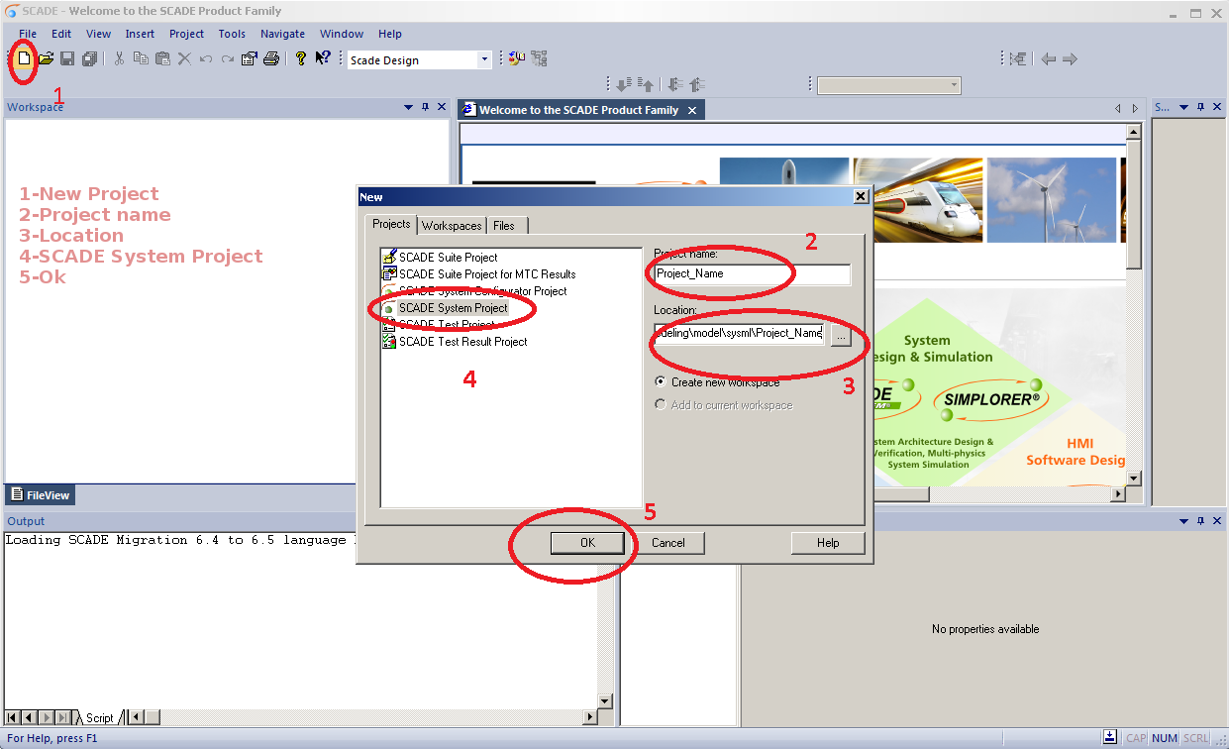The image size is (1229, 749).
Task: Click the FileView tab in Workspace panel
Action: pyautogui.click(x=41, y=495)
